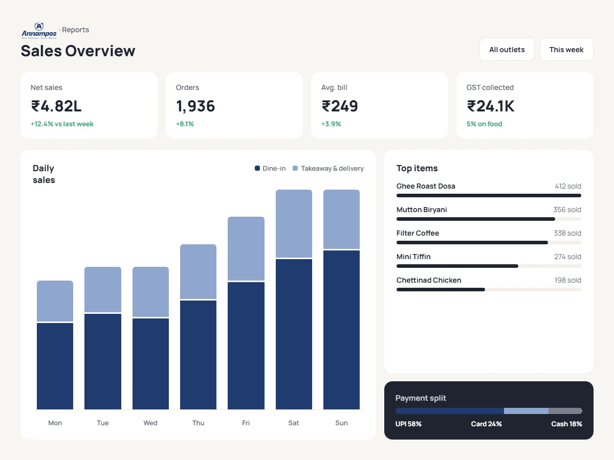This screenshot has width=614, height=460.
Task: Open the Net sales card
Action: click(89, 105)
